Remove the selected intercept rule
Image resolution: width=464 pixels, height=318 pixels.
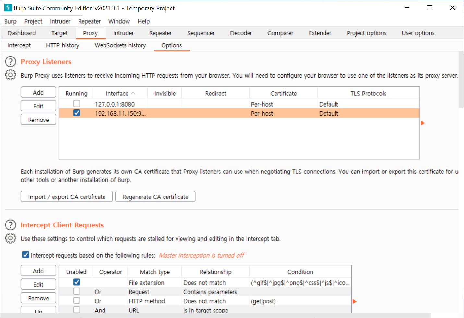click(38, 298)
